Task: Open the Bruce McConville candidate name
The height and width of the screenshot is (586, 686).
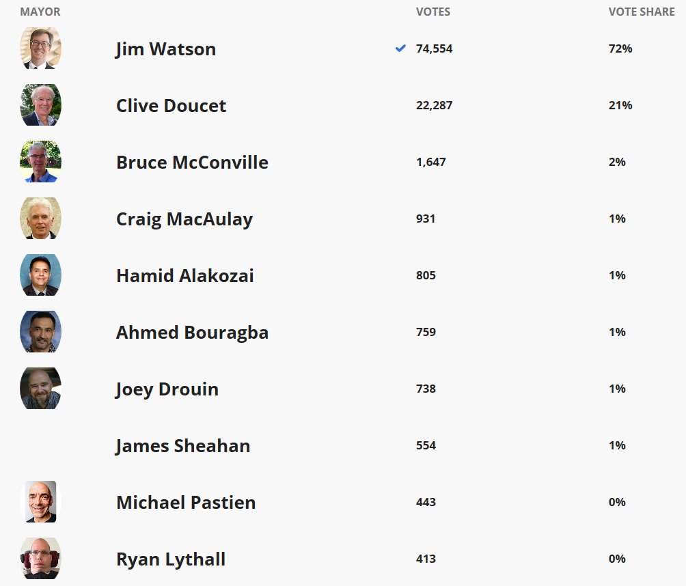Action: (192, 163)
